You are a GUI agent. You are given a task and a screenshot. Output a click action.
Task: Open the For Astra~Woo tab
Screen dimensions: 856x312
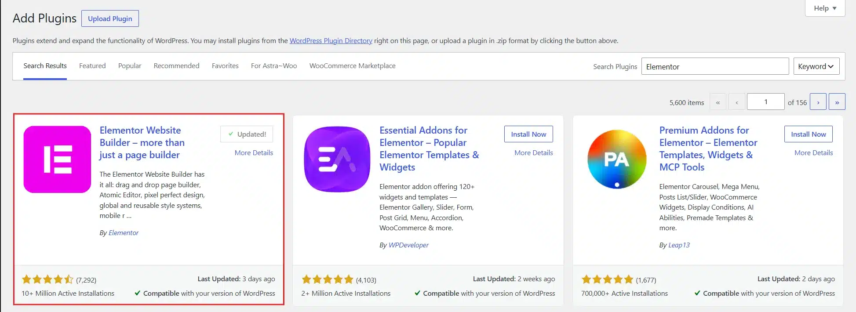click(x=274, y=66)
